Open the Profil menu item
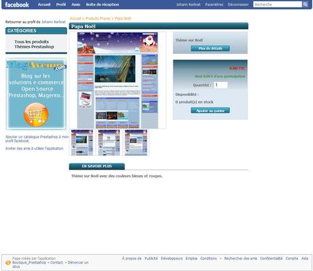The width and height of the screenshot is (313, 271). tap(61, 5)
